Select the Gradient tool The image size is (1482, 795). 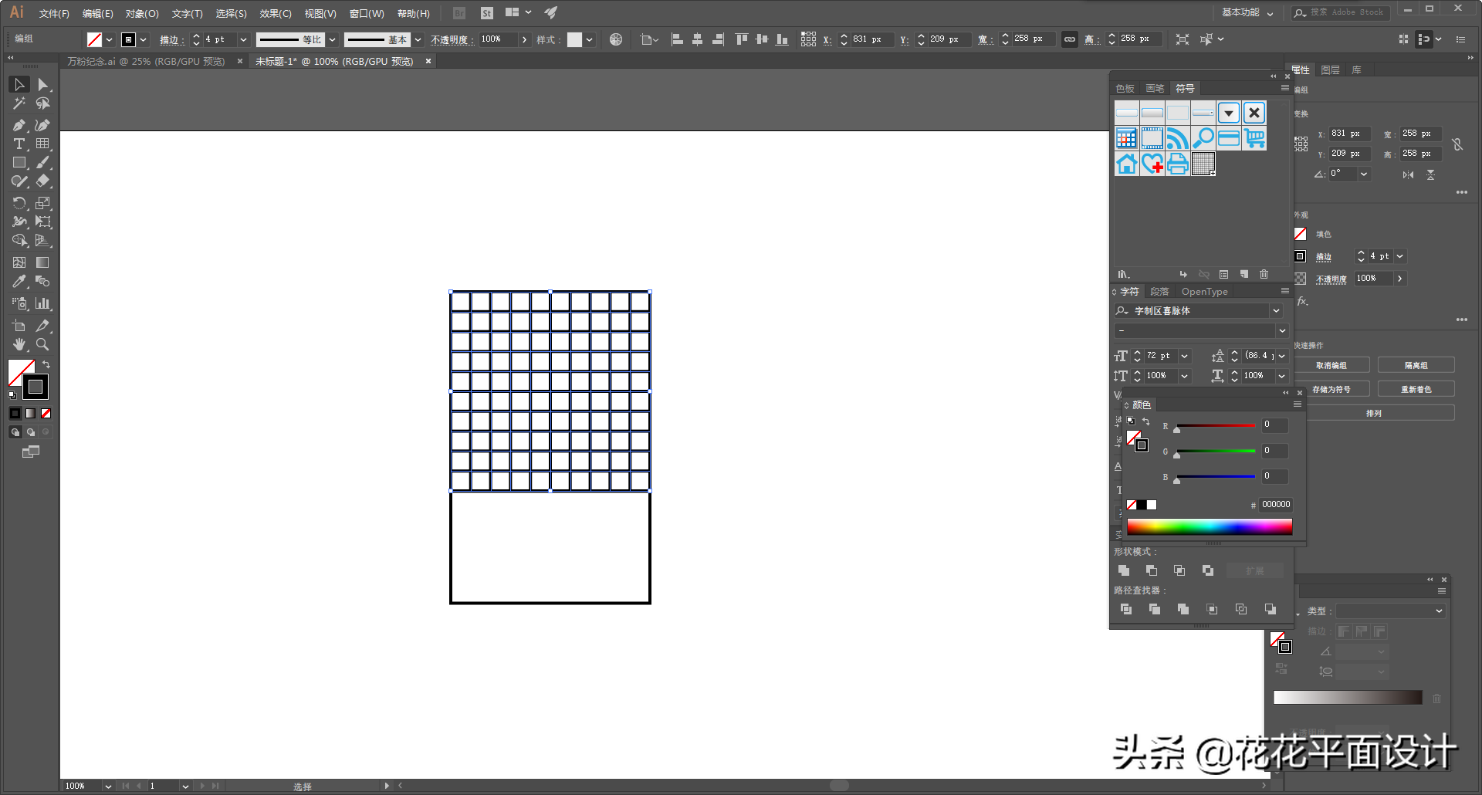[43, 262]
